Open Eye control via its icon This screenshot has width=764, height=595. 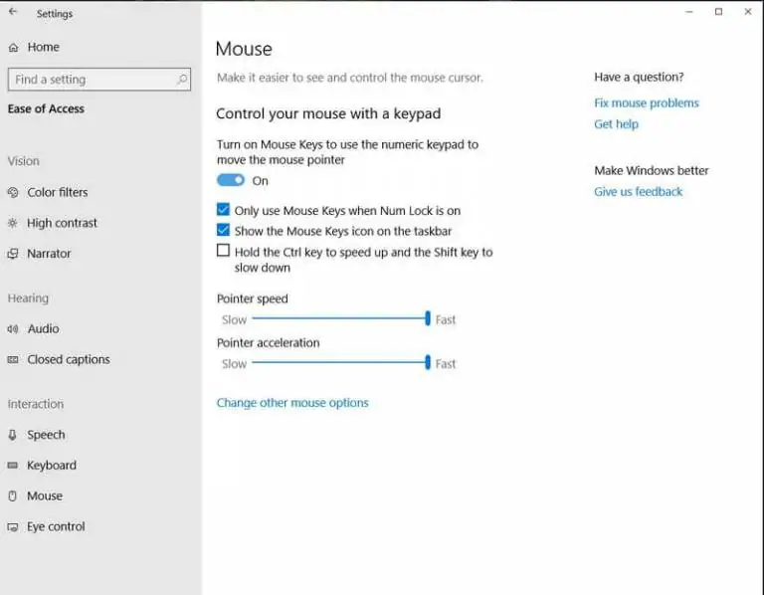pyautogui.click(x=13, y=526)
